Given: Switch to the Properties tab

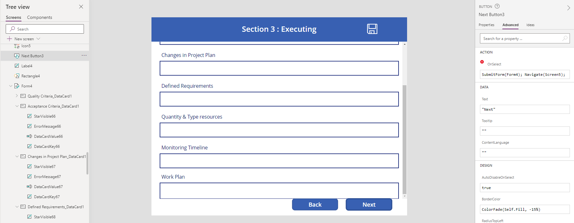Looking at the screenshot, I should point(486,25).
